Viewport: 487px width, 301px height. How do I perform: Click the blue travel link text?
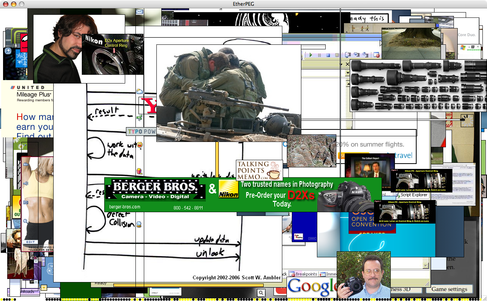tap(403, 155)
